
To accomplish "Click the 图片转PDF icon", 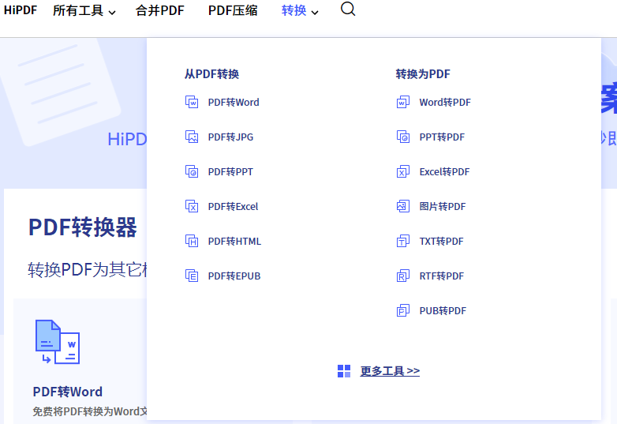I will pyautogui.click(x=403, y=206).
